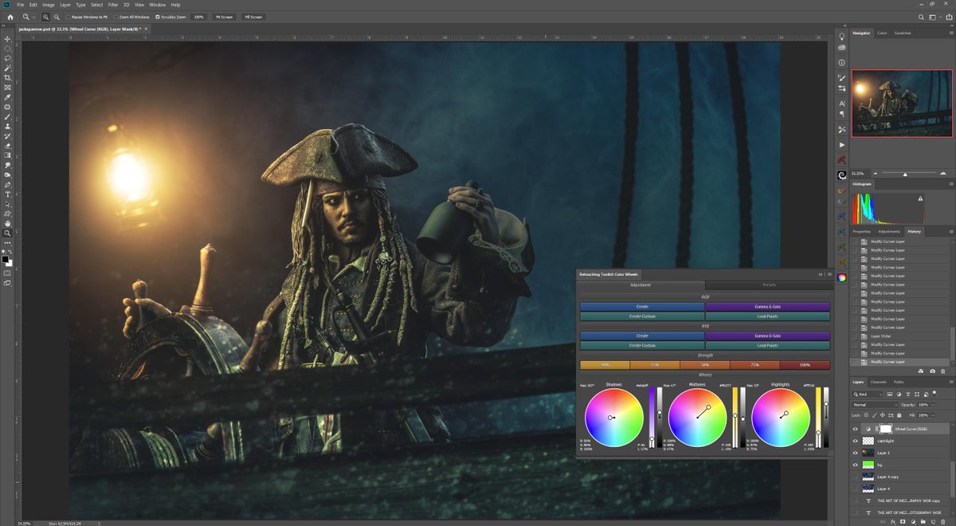Screen dimensions: 956x526
Task: Click the RGB Gamma & Gain button
Action: tap(767, 307)
